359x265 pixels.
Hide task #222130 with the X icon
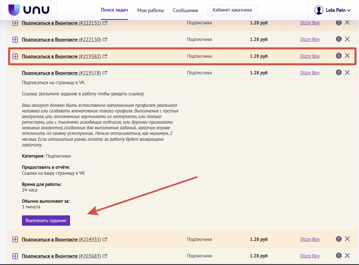347,39
